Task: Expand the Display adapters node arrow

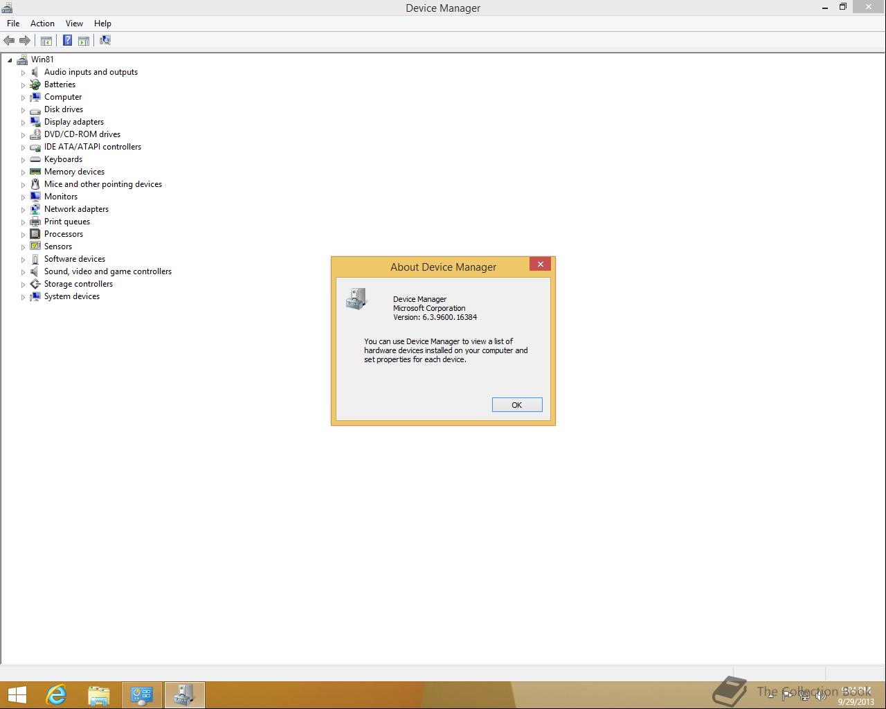Action: [23, 123]
